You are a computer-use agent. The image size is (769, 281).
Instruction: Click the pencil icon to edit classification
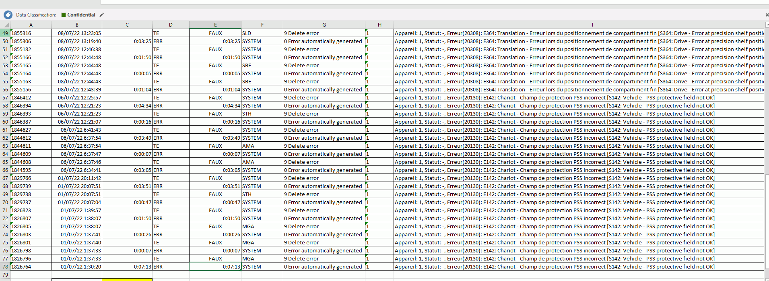pyautogui.click(x=101, y=15)
